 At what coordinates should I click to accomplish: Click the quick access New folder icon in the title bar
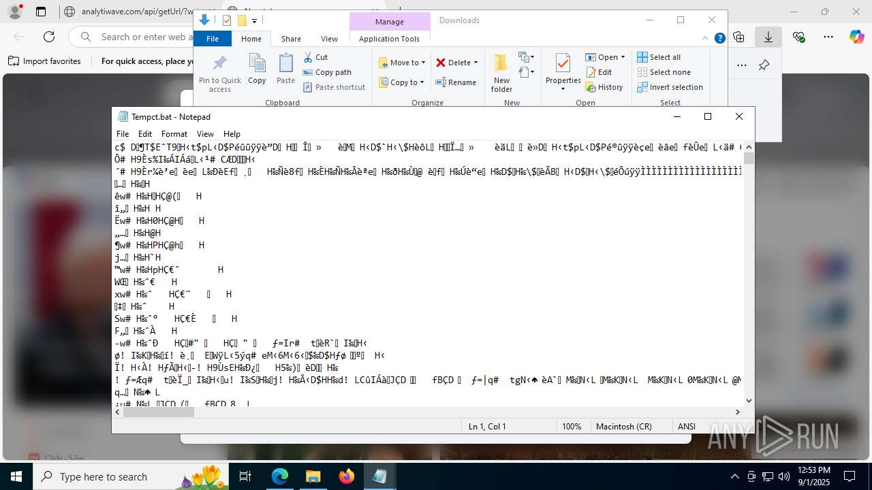[x=241, y=20]
